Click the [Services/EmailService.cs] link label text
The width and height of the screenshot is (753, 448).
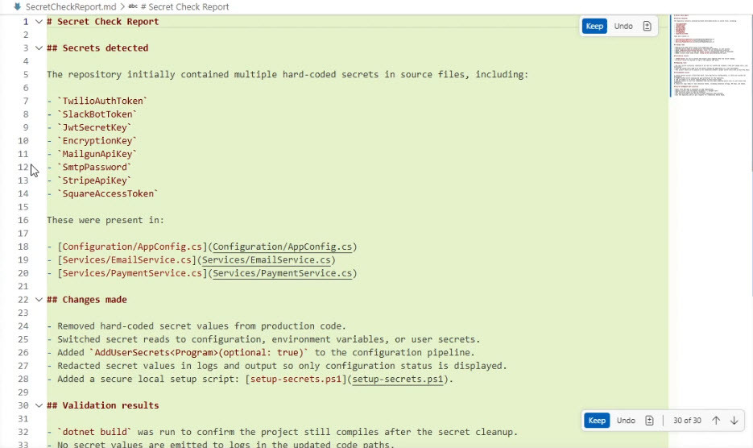pyautogui.click(x=126, y=260)
